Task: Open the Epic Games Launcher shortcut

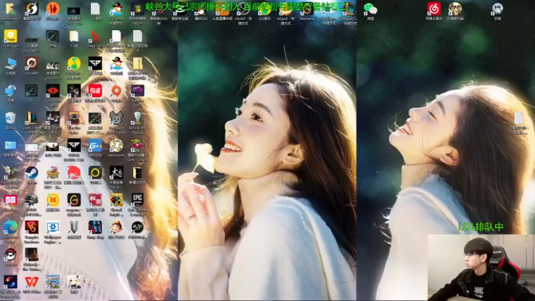Action: (x=138, y=200)
